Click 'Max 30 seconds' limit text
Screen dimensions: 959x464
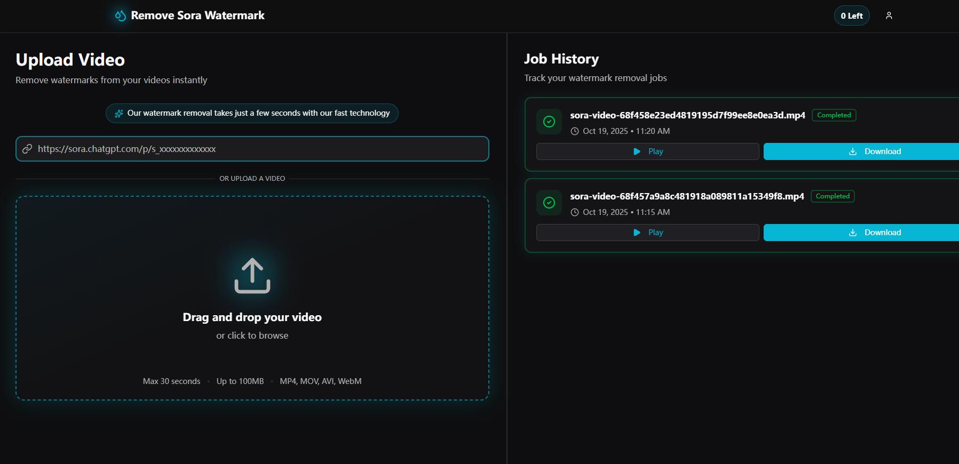tap(172, 381)
